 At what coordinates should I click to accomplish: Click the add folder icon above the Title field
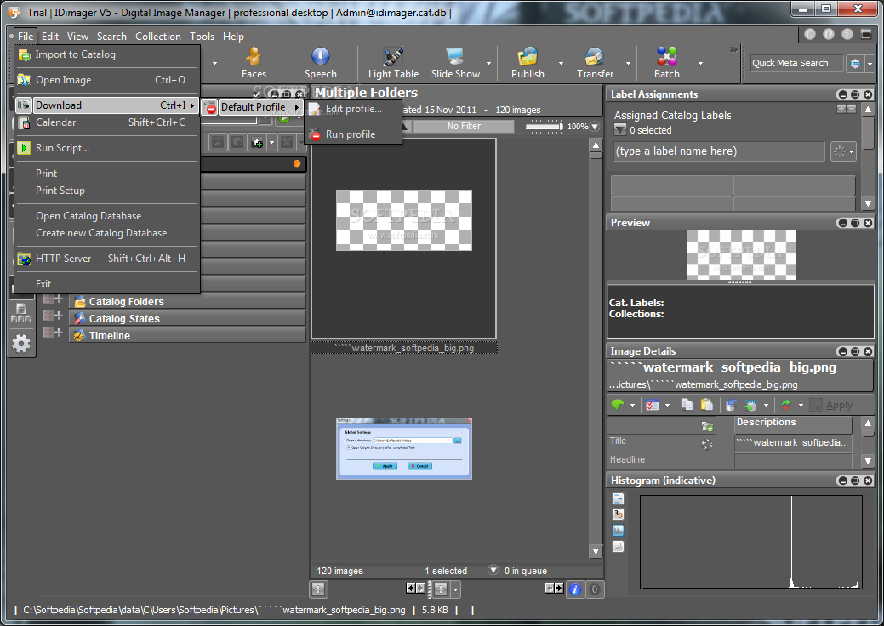pyautogui.click(x=707, y=426)
